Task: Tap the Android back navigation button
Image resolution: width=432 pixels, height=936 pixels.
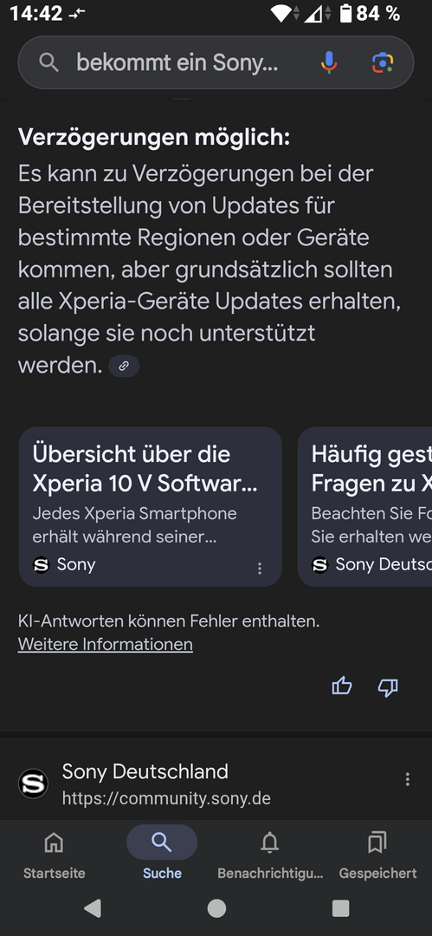Action: click(x=93, y=908)
